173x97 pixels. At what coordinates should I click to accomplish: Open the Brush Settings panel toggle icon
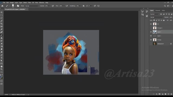tap(18, 6)
